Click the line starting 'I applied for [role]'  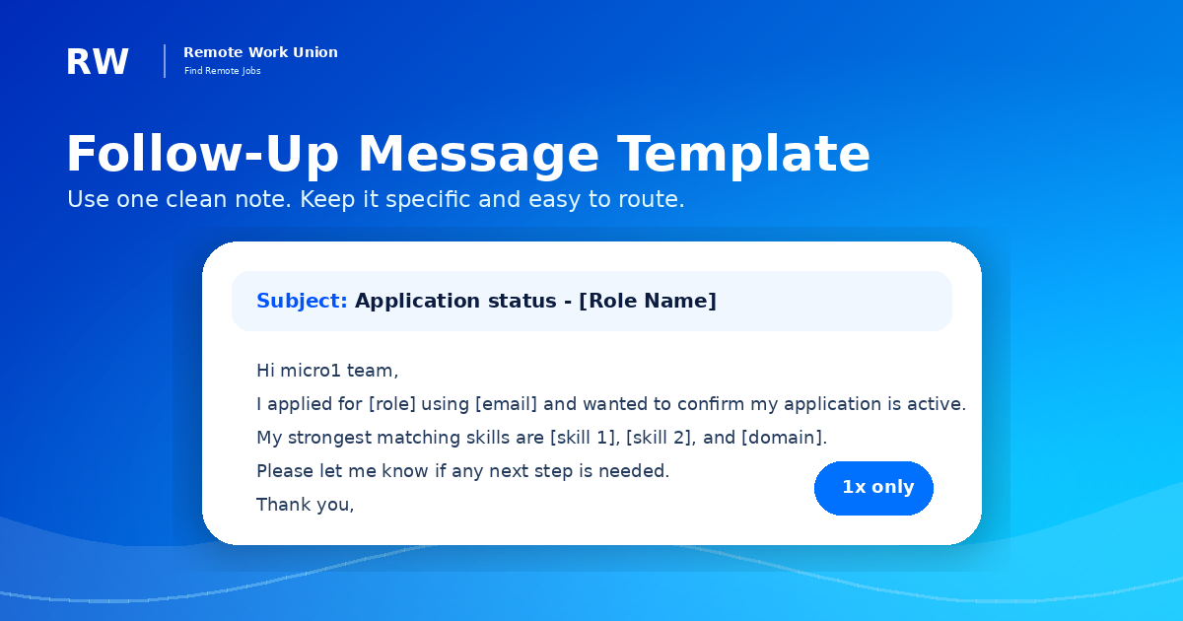pos(611,404)
